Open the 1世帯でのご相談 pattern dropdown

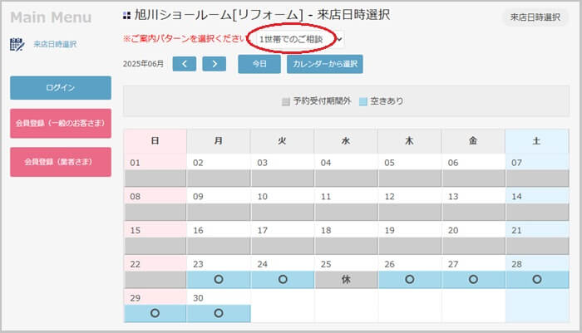[x=299, y=39]
